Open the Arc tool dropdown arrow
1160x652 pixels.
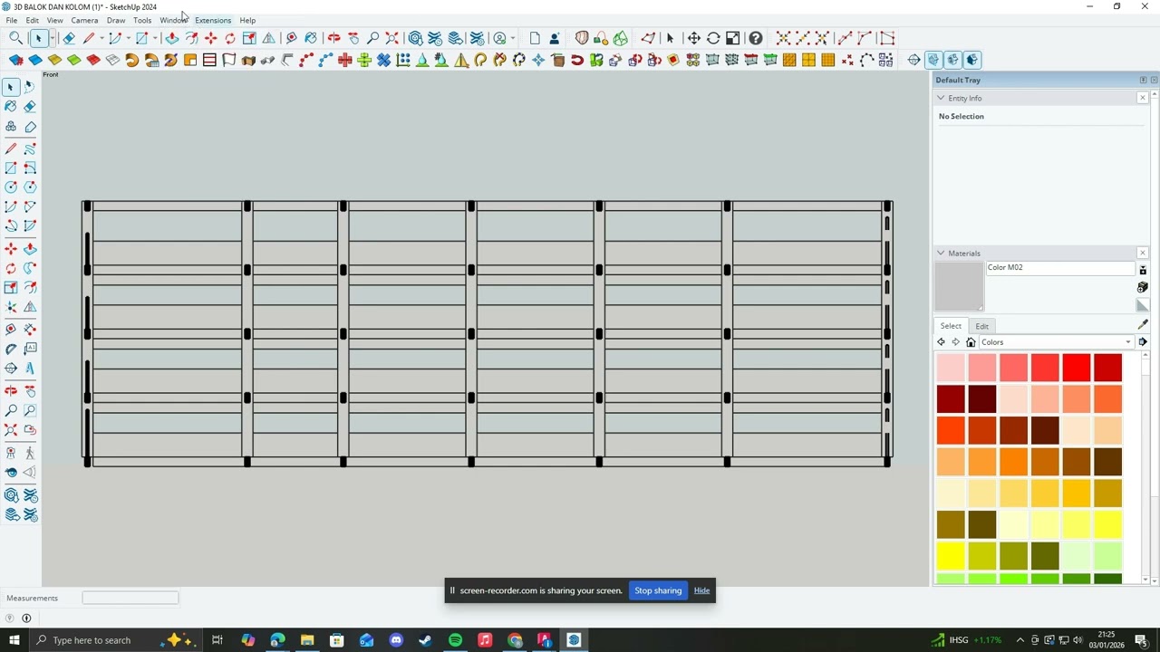click(129, 38)
